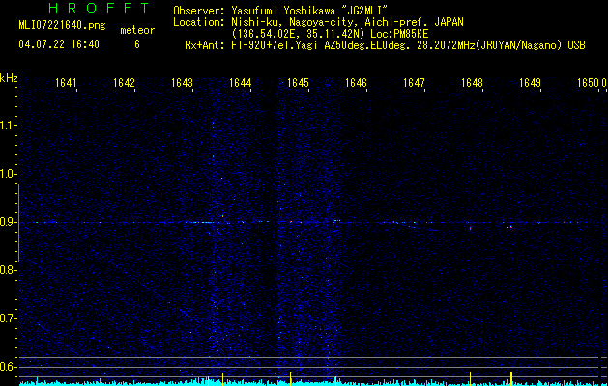Click the date stamp 04.07.22 16:40

pyautogui.click(x=59, y=44)
